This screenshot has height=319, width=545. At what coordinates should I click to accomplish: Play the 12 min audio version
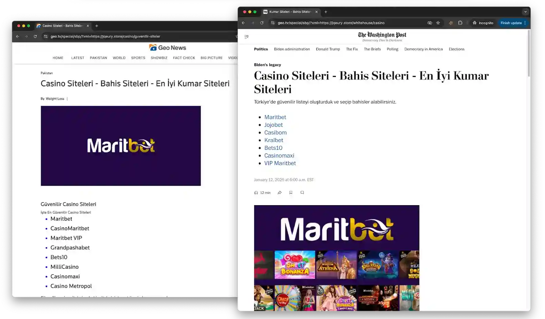tap(262, 193)
